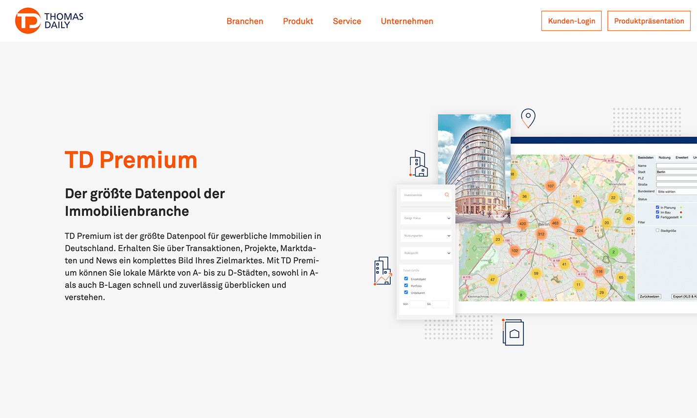This screenshot has width=697, height=418.
Task: Click the Kunden-Login button
Action: pyautogui.click(x=571, y=21)
